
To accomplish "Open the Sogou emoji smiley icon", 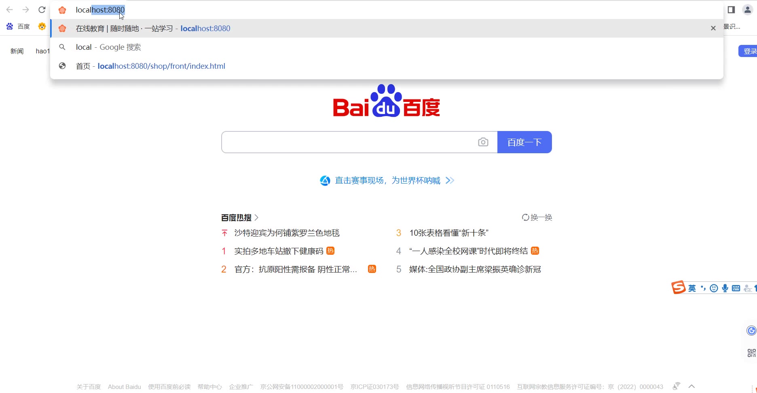I will coord(714,288).
